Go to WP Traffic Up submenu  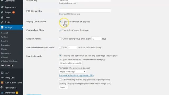pyautogui.click(x=7, y=65)
